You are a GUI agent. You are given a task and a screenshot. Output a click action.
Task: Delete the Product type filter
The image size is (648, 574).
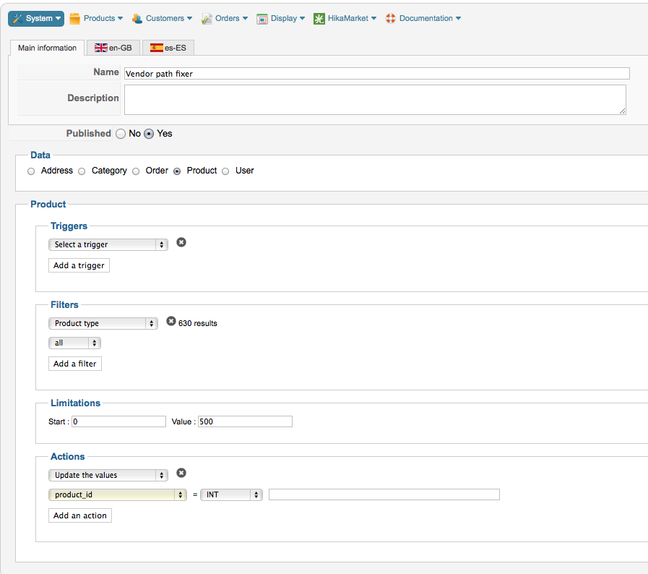[x=171, y=321]
